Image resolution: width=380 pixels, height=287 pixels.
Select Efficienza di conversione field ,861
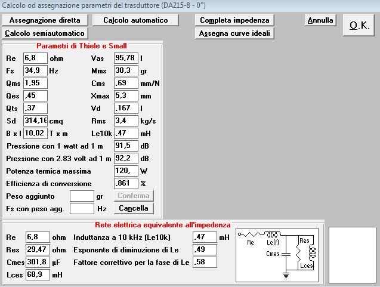coord(126,184)
